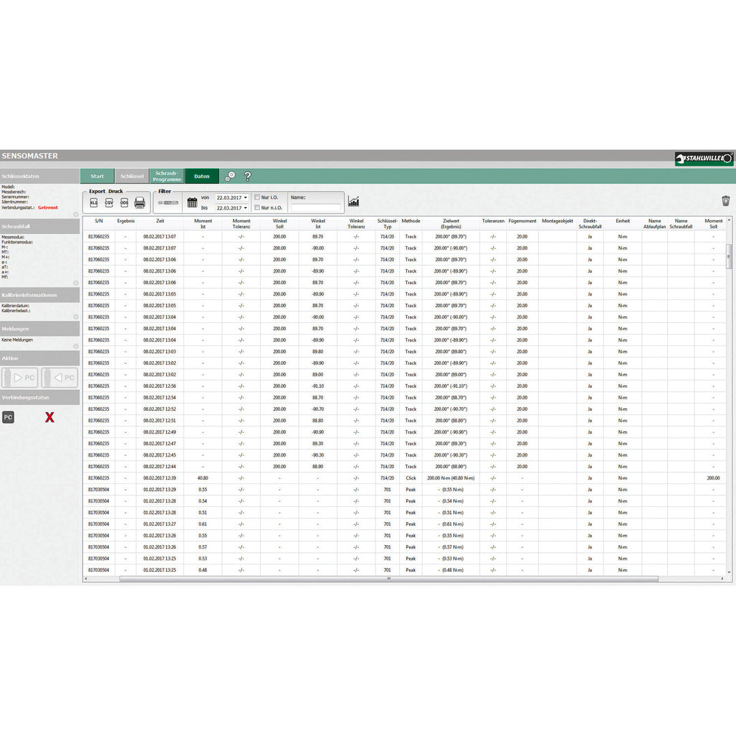Delete data using the trash icon
This screenshot has width=736, height=736.
click(726, 200)
